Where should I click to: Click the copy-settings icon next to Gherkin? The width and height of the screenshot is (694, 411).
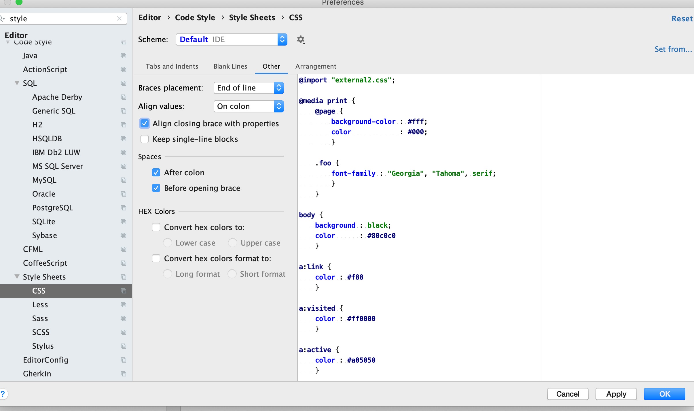(x=124, y=374)
